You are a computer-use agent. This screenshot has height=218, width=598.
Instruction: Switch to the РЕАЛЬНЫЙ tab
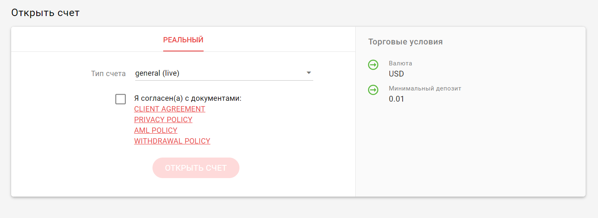point(183,40)
